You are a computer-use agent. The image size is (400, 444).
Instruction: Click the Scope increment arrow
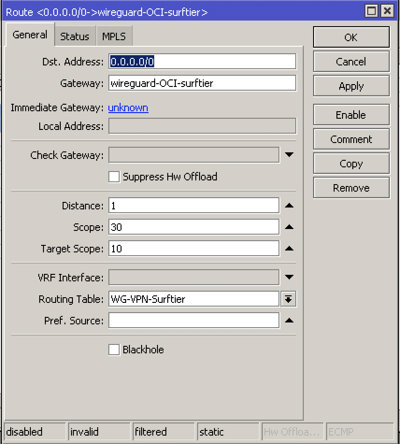(x=288, y=227)
